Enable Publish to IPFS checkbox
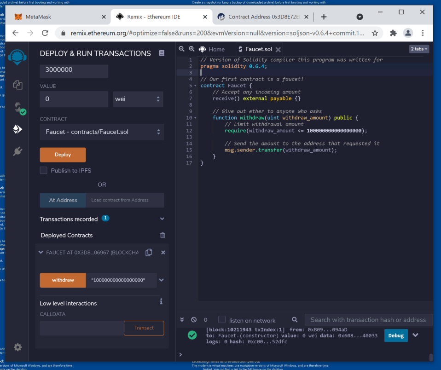The image size is (441, 370). (x=44, y=170)
